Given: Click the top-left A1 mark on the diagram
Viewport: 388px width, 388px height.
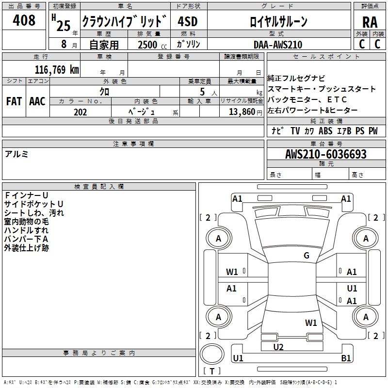Looking at the screenshot, I should [x=237, y=198].
